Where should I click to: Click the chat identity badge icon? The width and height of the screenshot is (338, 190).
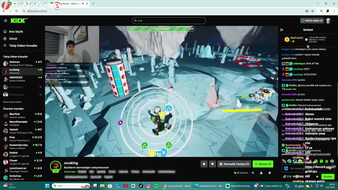(x=286, y=168)
